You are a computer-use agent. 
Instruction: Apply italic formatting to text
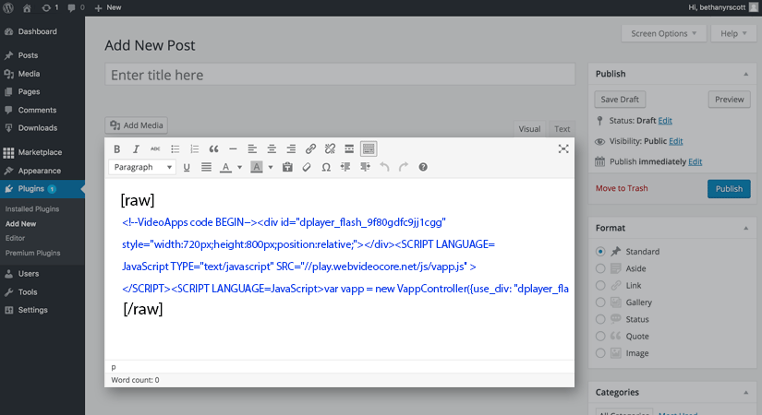136,149
